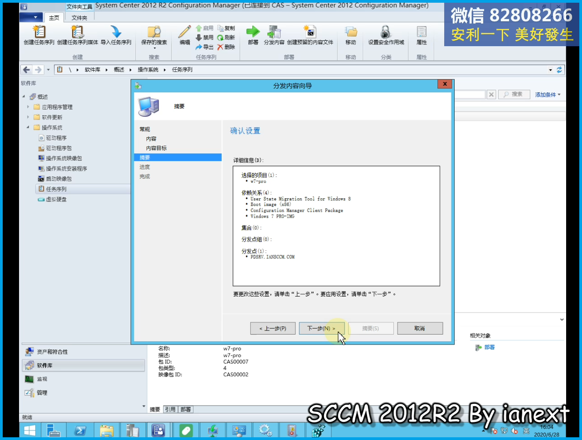Image resolution: width=582 pixels, height=440 pixels.
Task: Close the Distribute Content wizard dialog
Action: 445,84
